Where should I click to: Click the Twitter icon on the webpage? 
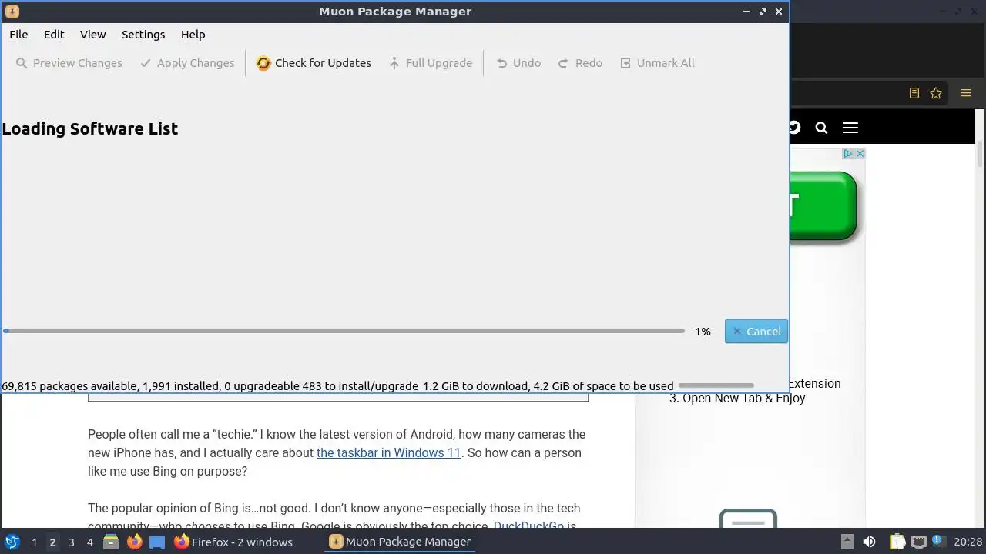click(x=795, y=128)
